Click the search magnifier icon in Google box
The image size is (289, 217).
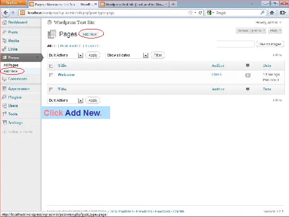pos(262,13)
